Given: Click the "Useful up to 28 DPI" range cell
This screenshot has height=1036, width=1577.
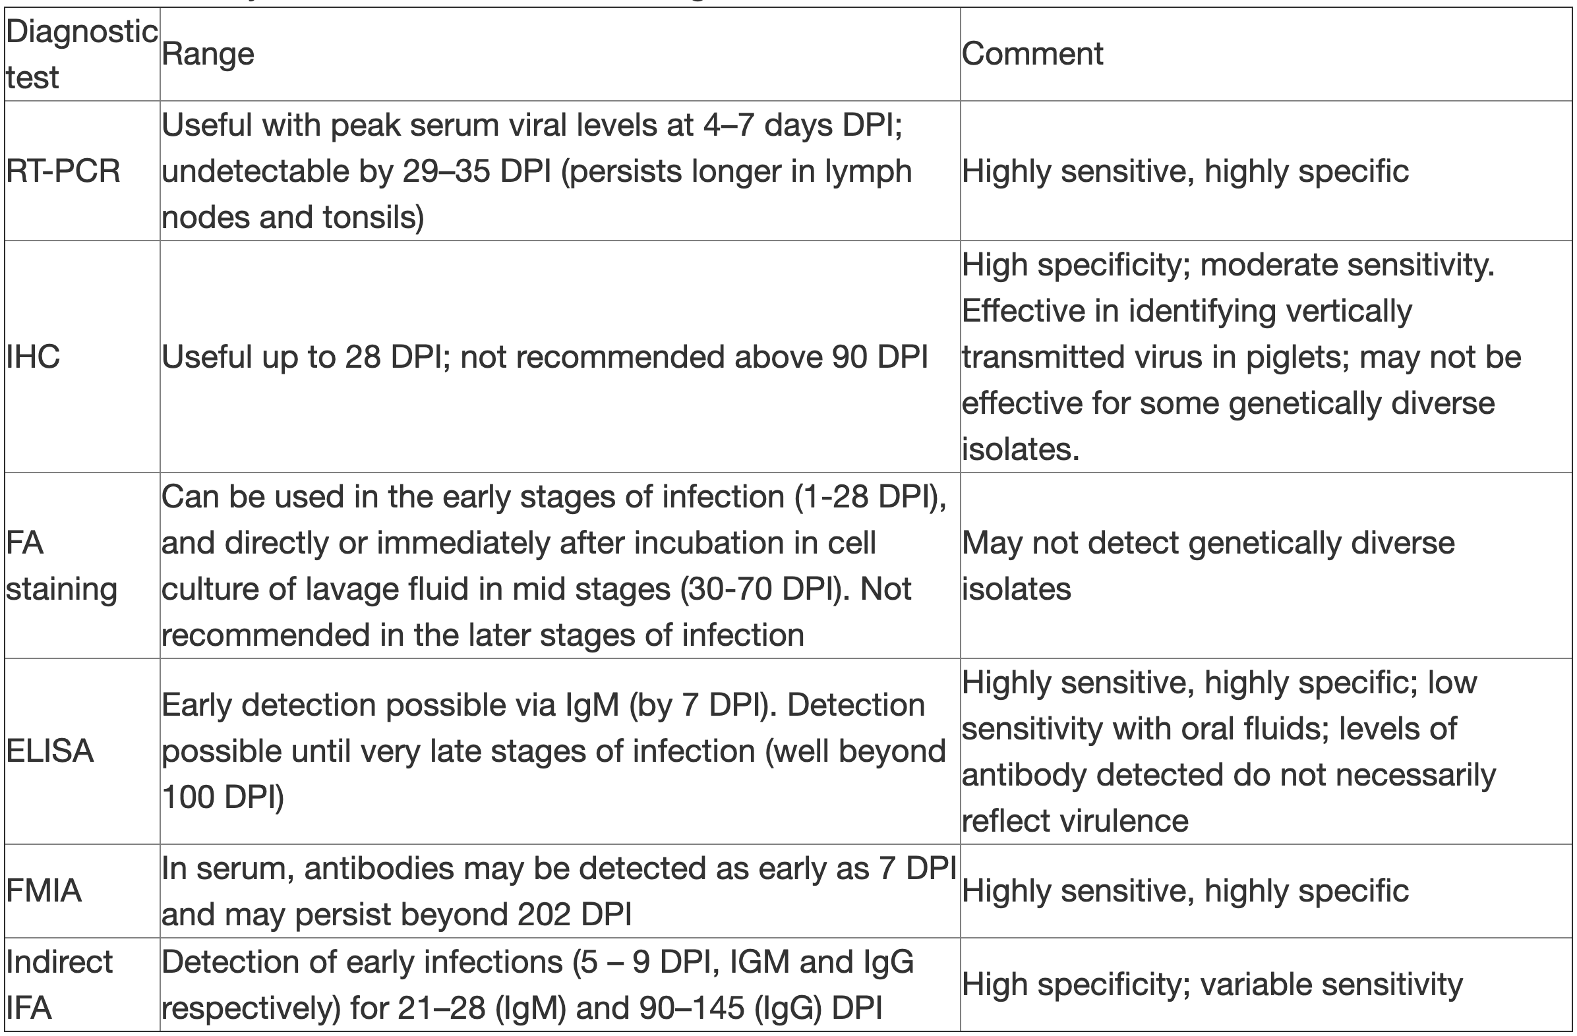Looking at the screenshot, I should tap(543, 357).
